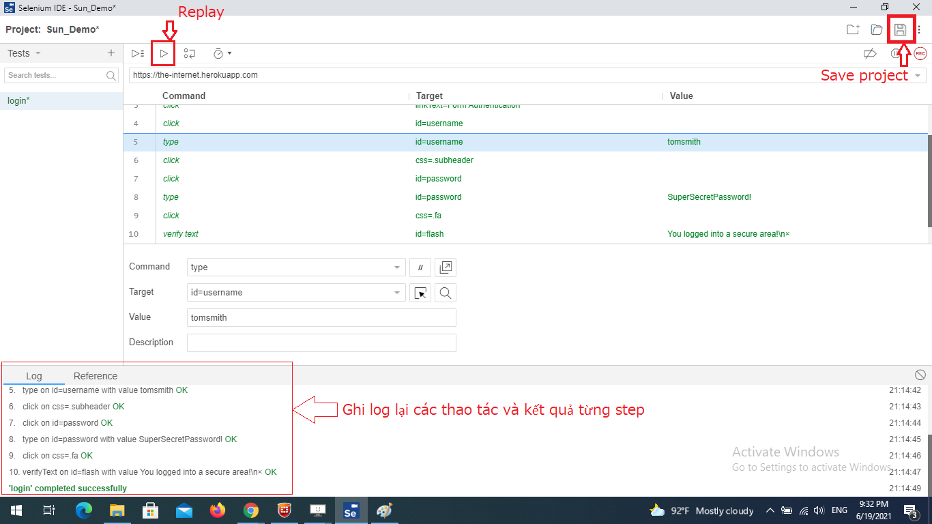The width and height of the screenshot is (932, 524).
Task: Start recording with the REC button
Action: 920,53
